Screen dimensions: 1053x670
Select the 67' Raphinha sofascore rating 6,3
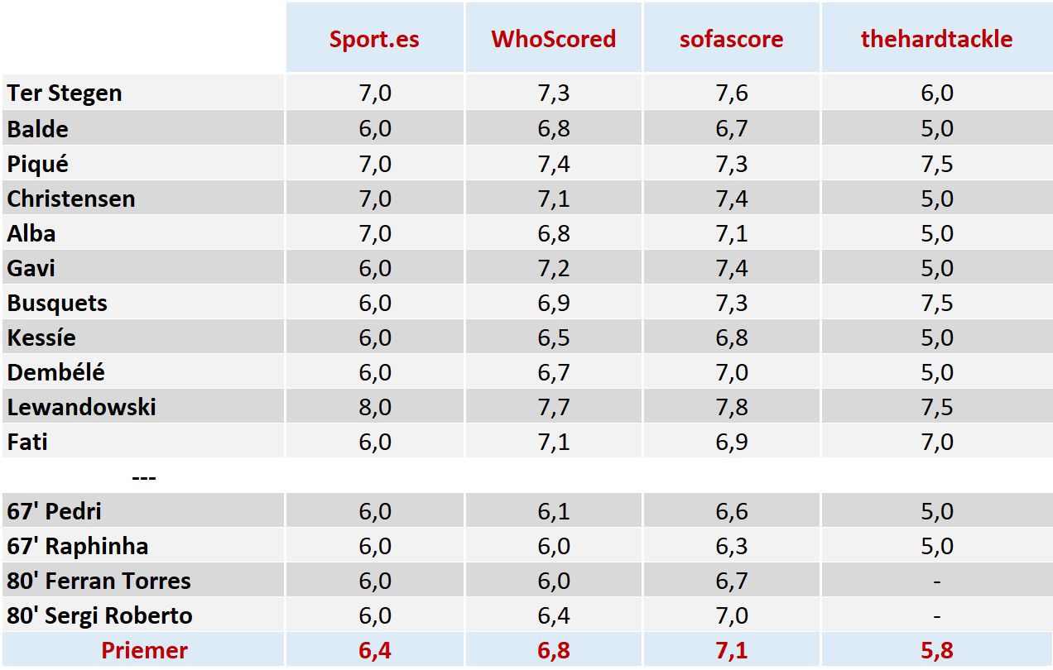pyautogui.click(x=731, y=546)
